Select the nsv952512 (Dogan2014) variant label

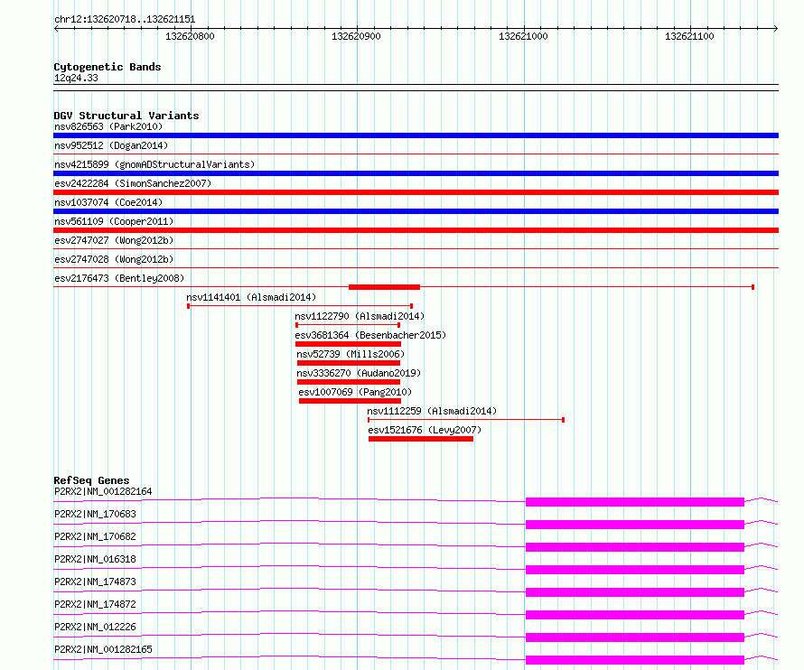pyautogui.click(x=111, y=145)
